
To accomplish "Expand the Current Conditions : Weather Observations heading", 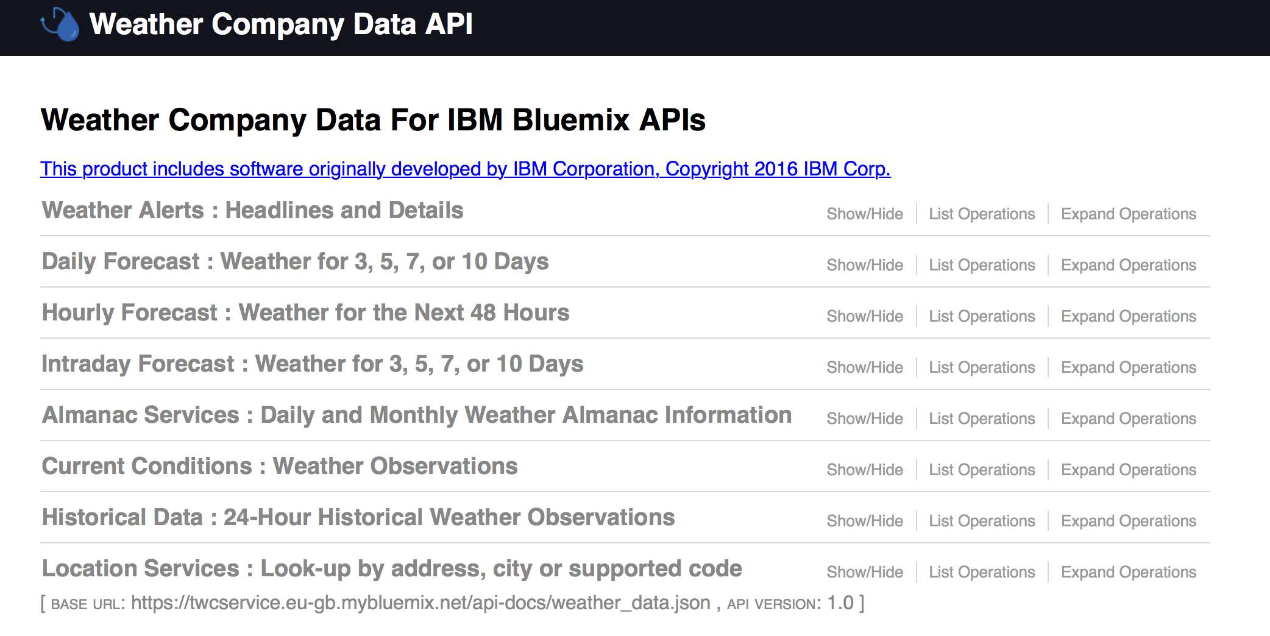I will pos(280,466).
